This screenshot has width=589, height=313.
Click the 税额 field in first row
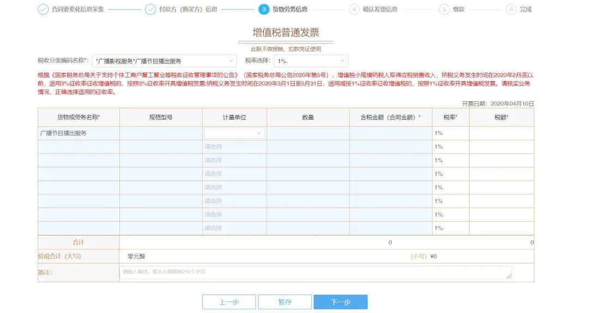pyautogui.click(x=501, y=133)
